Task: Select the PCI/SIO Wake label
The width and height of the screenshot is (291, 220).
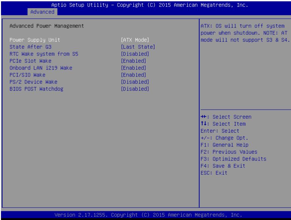Action: point(27,75)
